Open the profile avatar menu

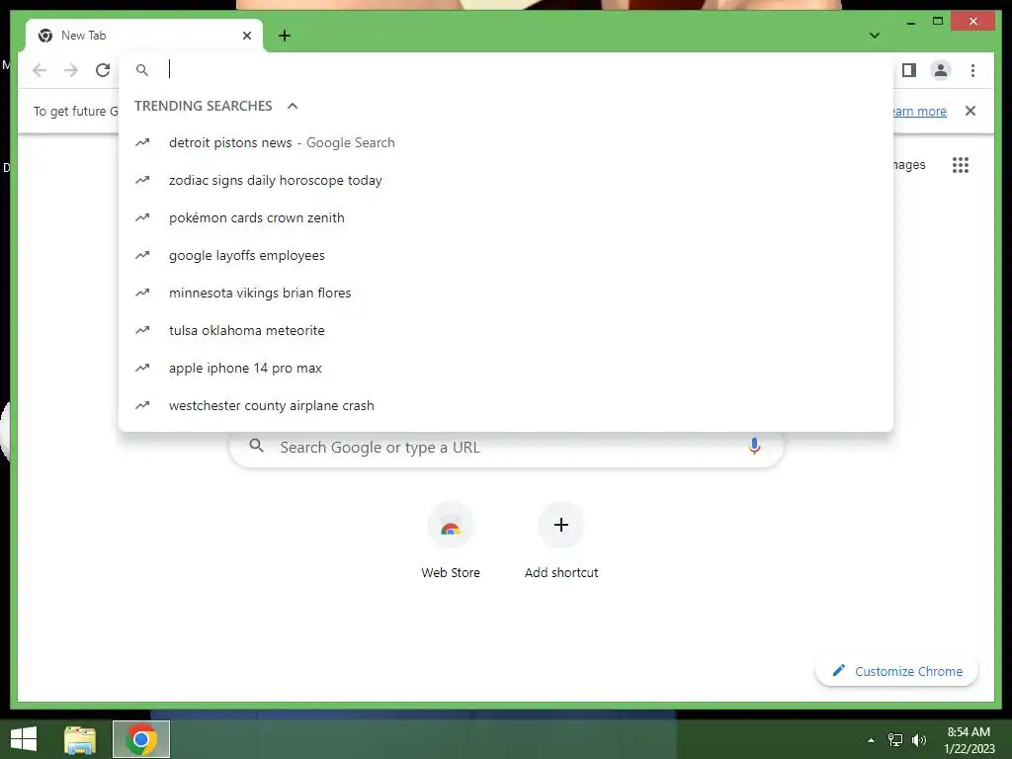[941, 70]
